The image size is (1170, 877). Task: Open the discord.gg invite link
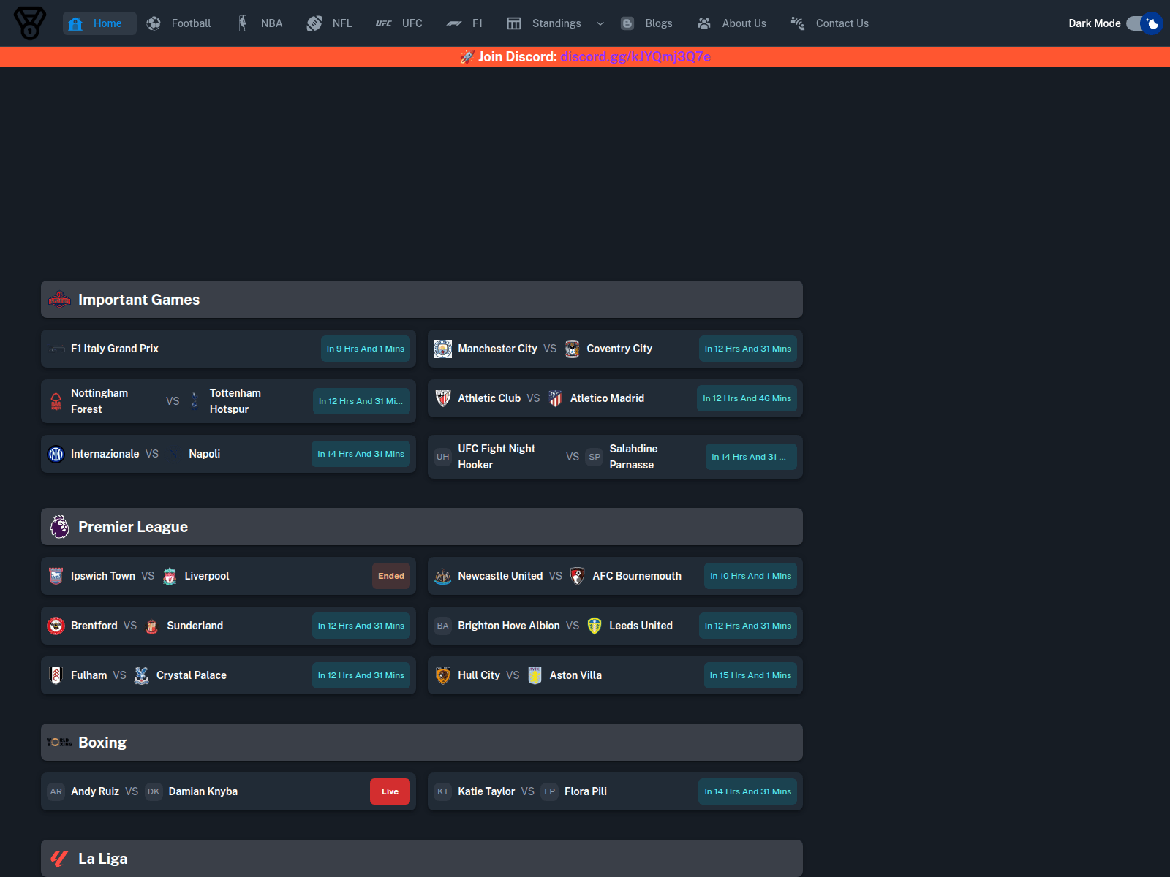(x=635, y=57)
